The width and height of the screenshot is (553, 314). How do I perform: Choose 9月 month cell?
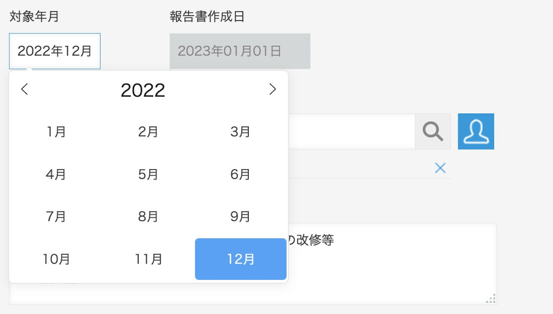pos(241,217)
